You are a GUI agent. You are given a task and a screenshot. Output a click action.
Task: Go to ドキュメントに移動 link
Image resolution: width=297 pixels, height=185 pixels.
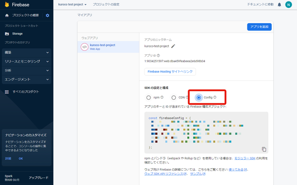point(260,4)
